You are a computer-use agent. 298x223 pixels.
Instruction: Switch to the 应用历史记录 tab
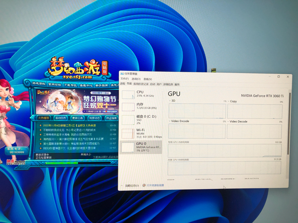(141, 84)
